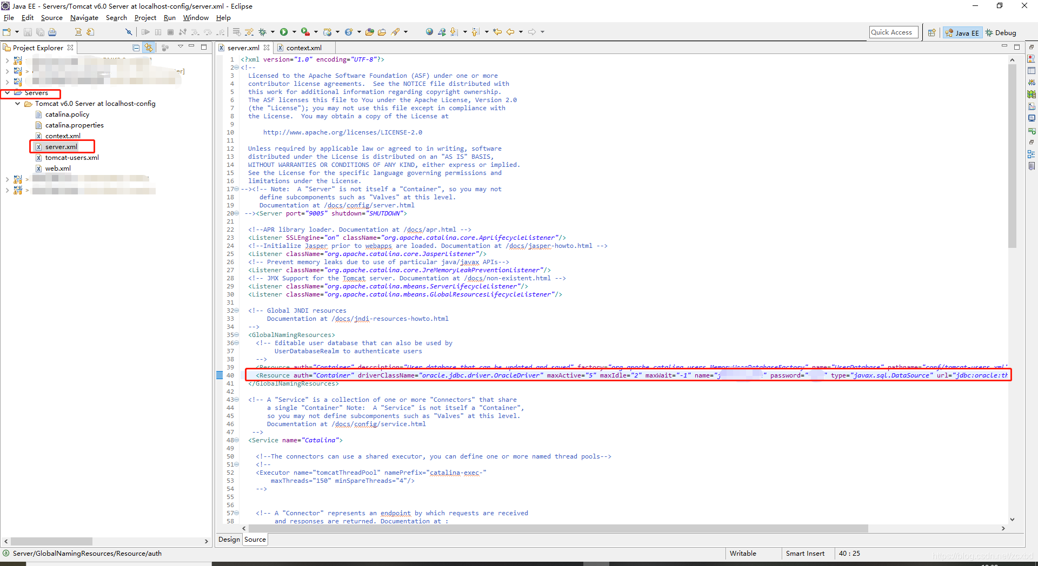Collapse the Servers folder in tree
The width and height of the screenshot is (1038, 566).
pos(8,93)
